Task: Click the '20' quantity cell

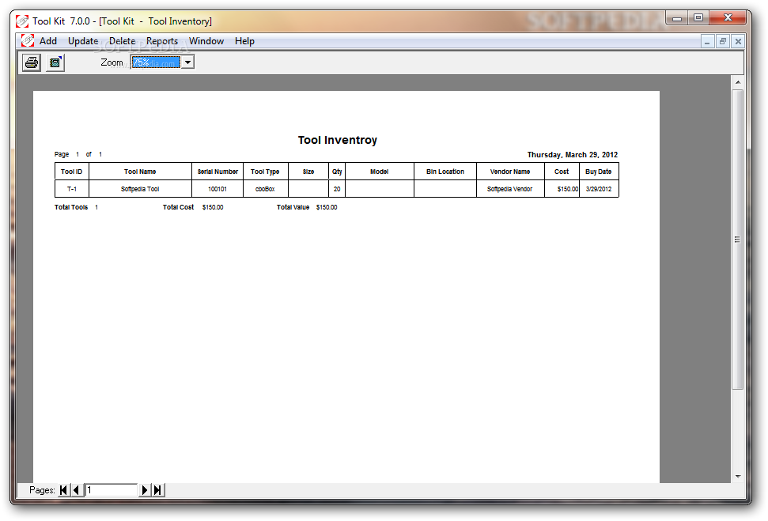Action: (x=337, y=189)
